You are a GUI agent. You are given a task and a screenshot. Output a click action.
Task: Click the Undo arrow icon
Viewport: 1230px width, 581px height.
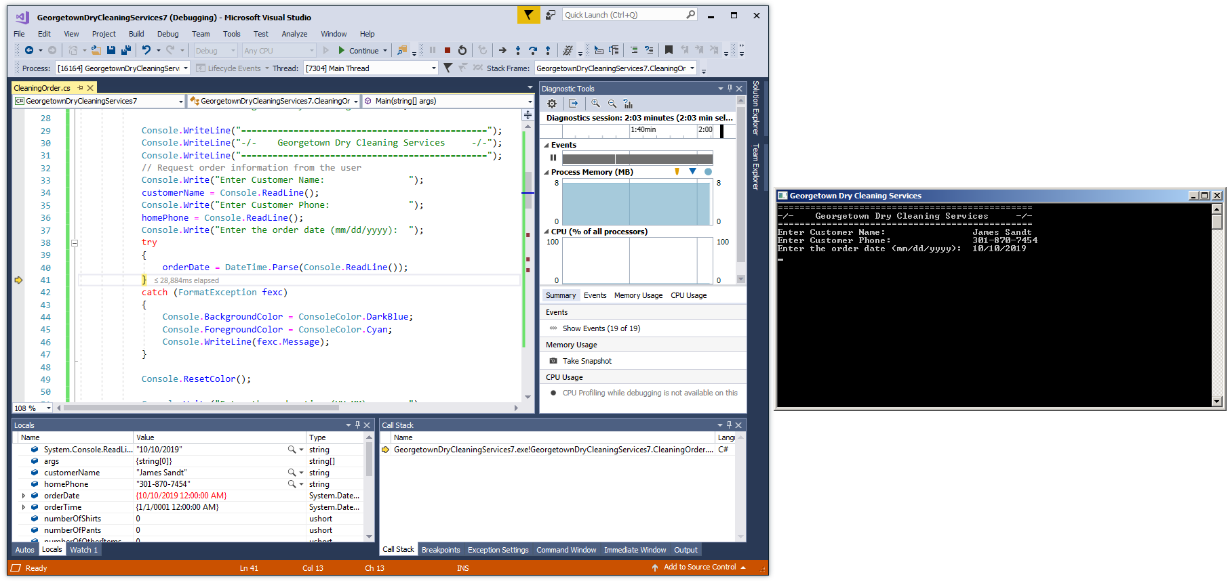pyautogui.click(x=146, y=50)
